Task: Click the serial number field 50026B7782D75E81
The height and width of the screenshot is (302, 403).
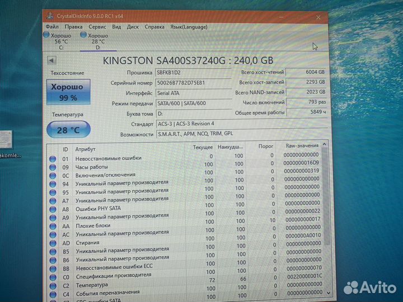Action: click(x=193, y=83)
